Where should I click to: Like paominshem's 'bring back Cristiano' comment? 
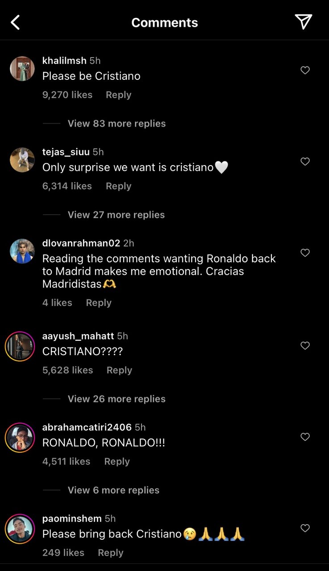pyautogui.click(x=305, y=528)
